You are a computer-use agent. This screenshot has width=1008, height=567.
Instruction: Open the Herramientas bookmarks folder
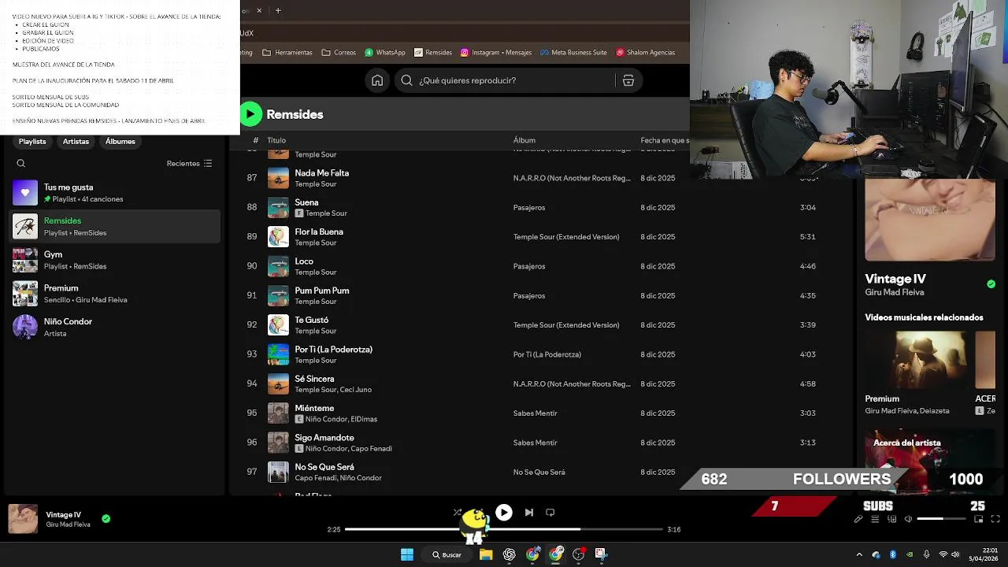tap(287, 53)
